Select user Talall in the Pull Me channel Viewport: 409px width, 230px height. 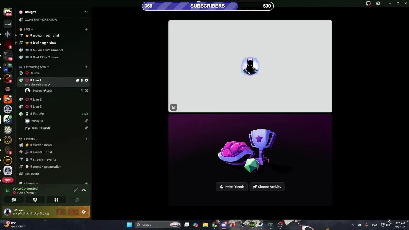click(57, 128)
